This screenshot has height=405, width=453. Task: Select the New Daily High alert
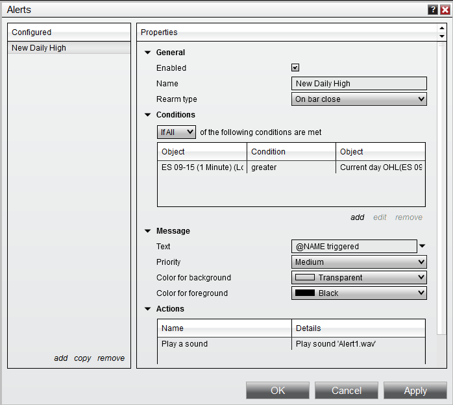(39, 48)
